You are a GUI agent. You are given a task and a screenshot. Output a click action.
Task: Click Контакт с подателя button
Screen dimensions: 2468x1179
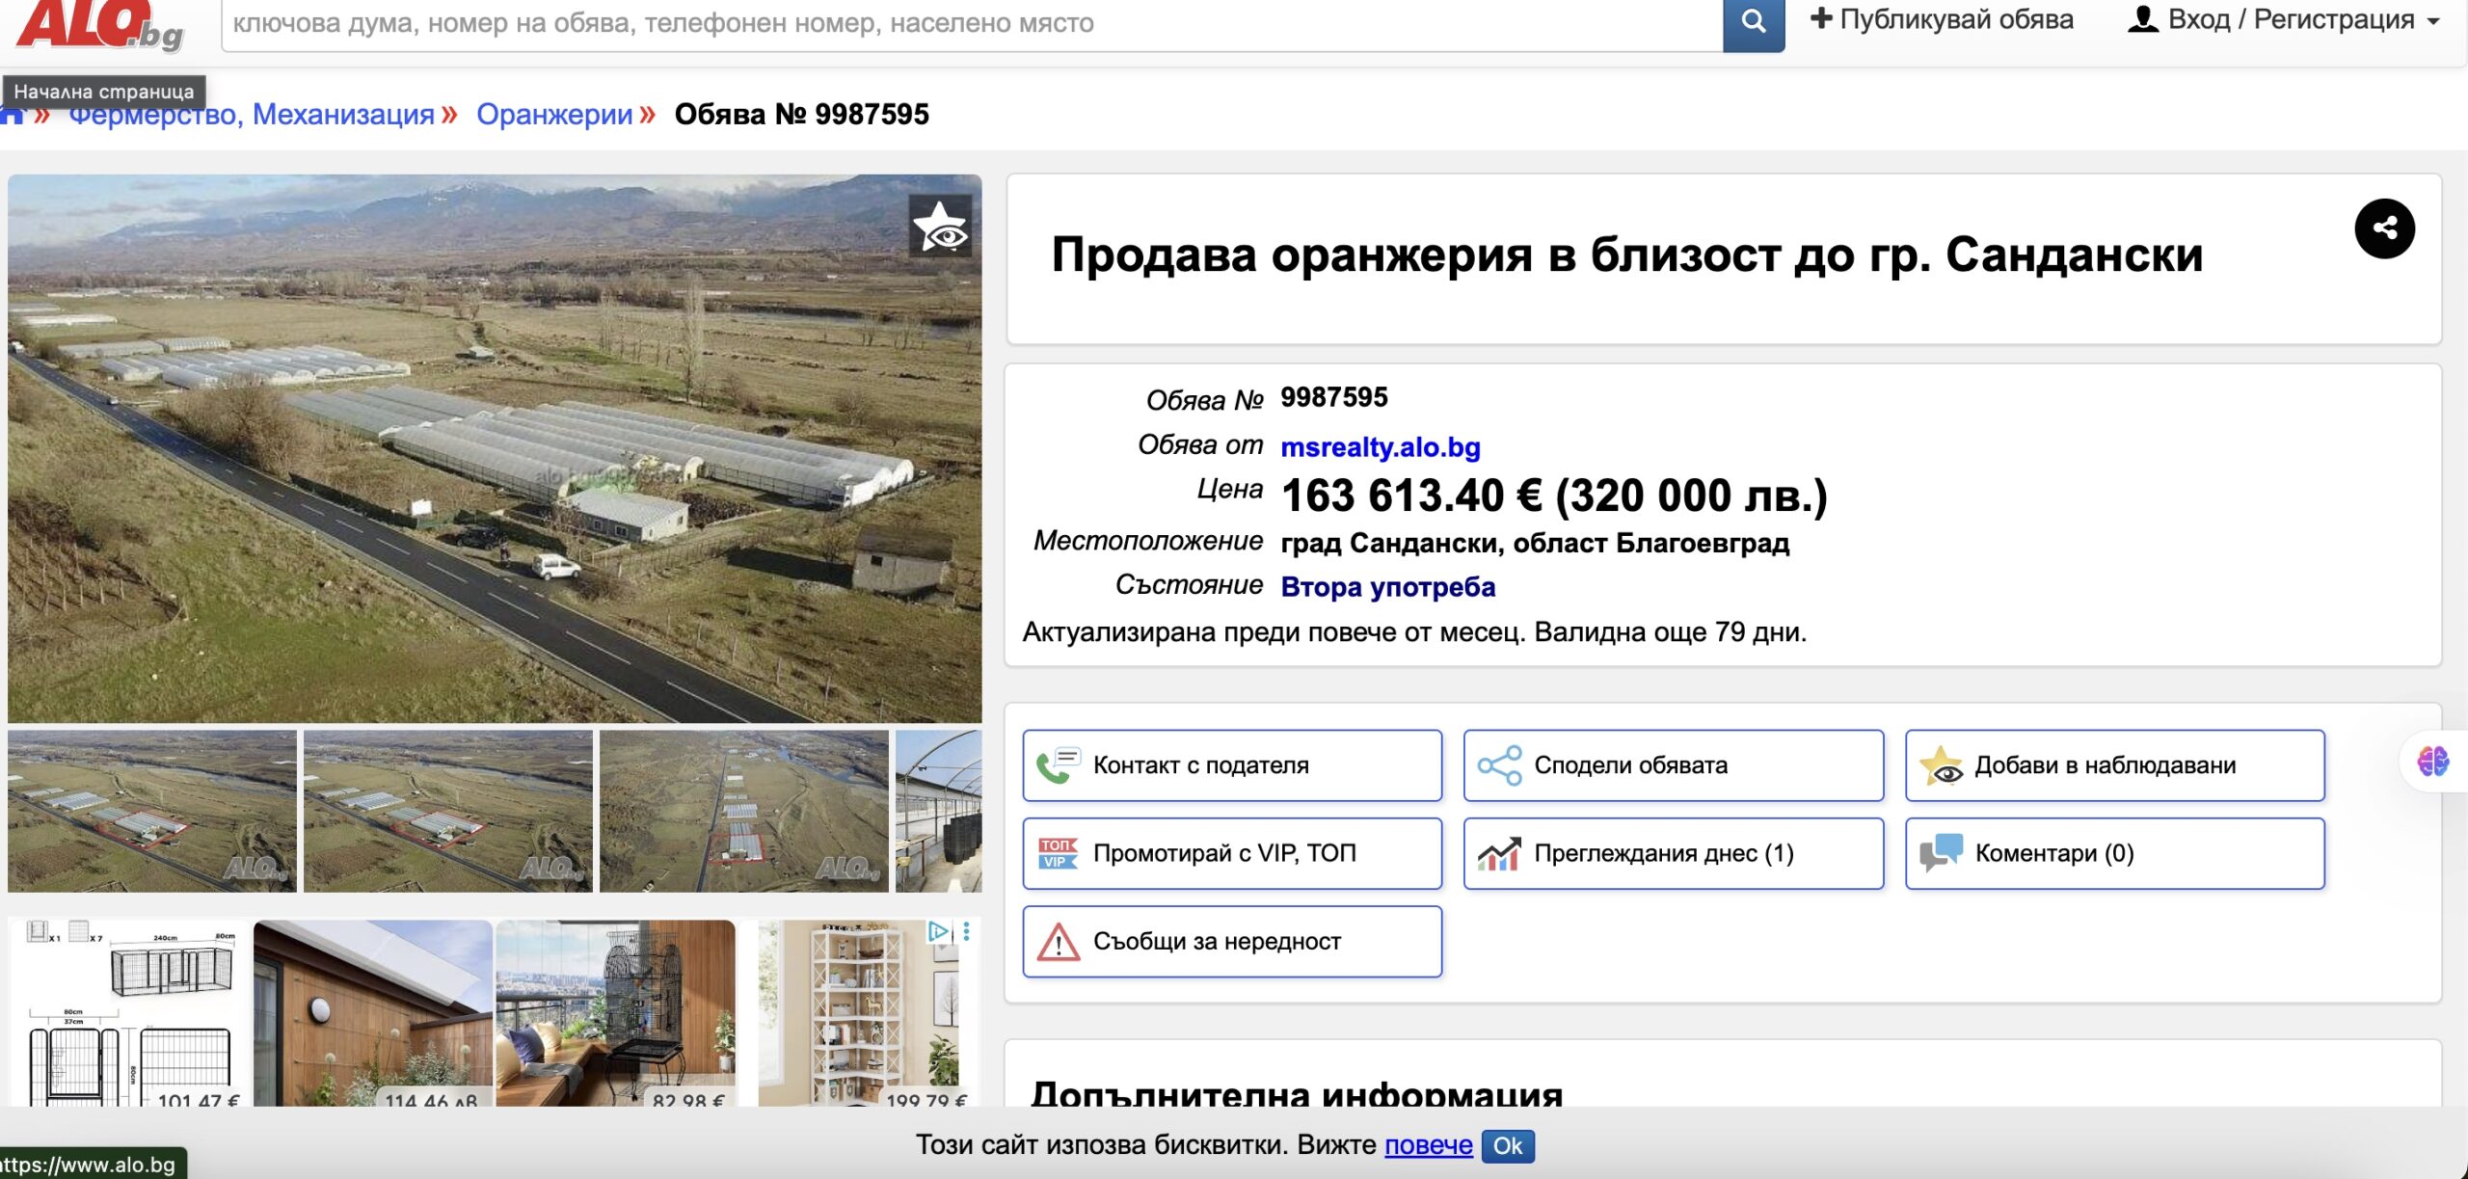click(x=1231, y=765)
